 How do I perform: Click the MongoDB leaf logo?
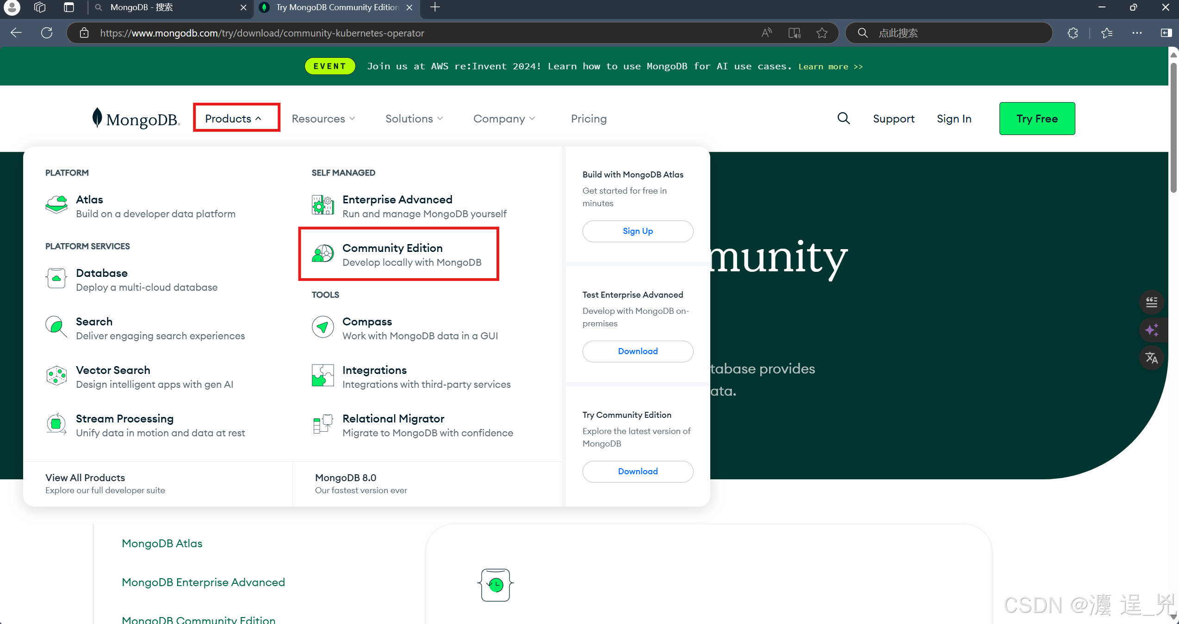point(97,117)
